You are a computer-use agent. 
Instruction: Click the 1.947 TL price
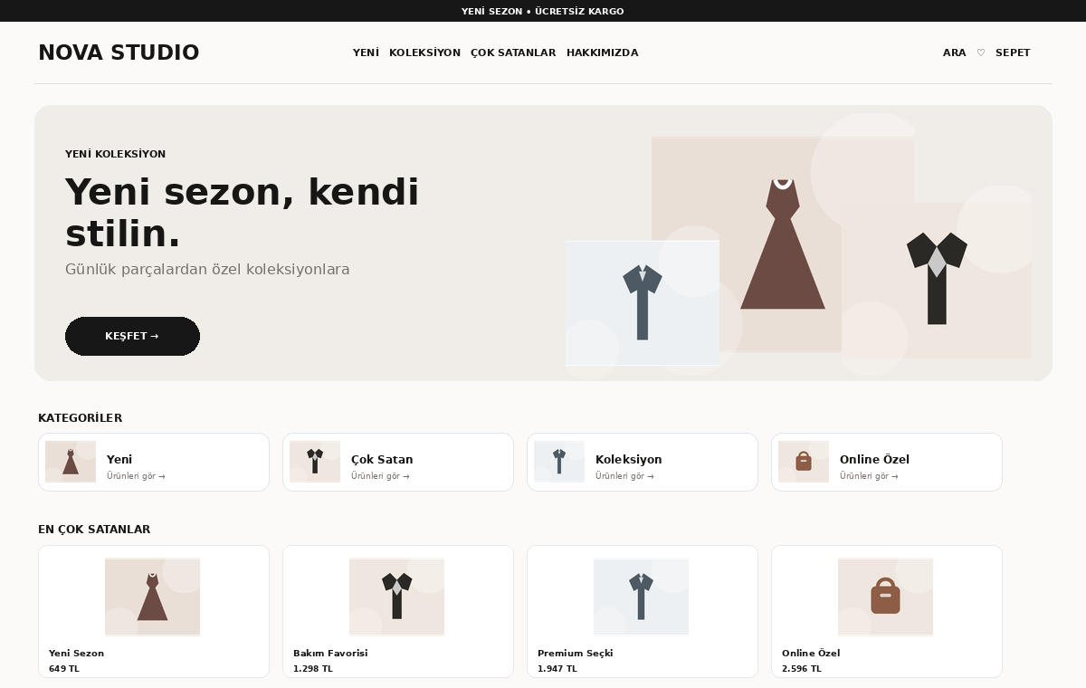click(x=557, y=669)
